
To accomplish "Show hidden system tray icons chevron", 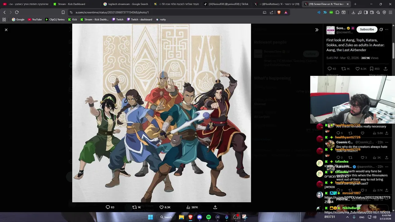I will tap(347, 217).
